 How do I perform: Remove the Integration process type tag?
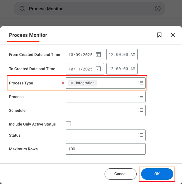point(71,83)
